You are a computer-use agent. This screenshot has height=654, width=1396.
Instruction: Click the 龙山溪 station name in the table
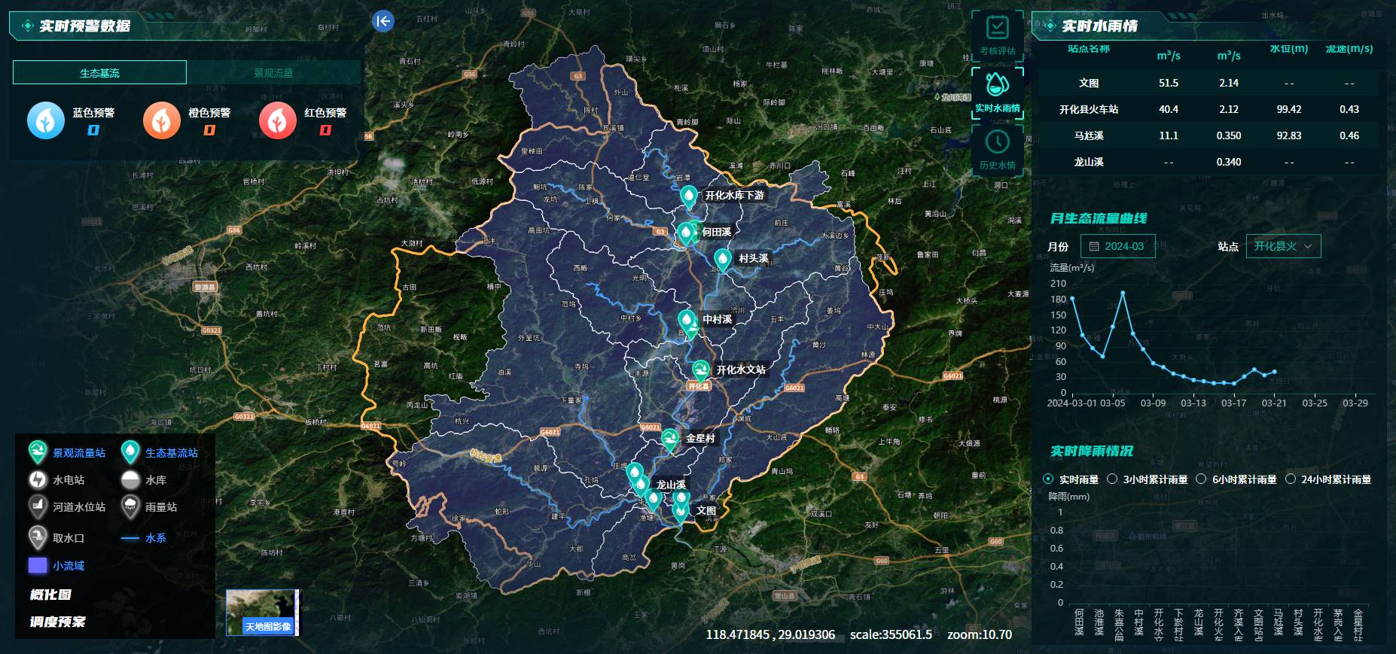[x=1089, y=162]
